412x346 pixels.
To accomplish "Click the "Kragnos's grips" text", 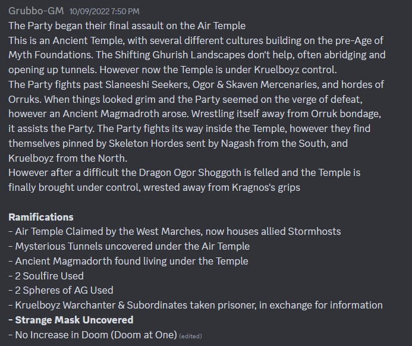I will coord(263,187).
